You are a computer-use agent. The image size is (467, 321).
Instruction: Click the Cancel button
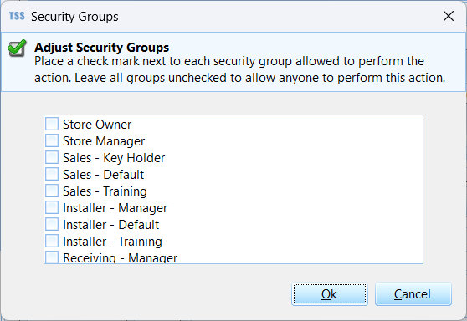[x=413, y=294]
